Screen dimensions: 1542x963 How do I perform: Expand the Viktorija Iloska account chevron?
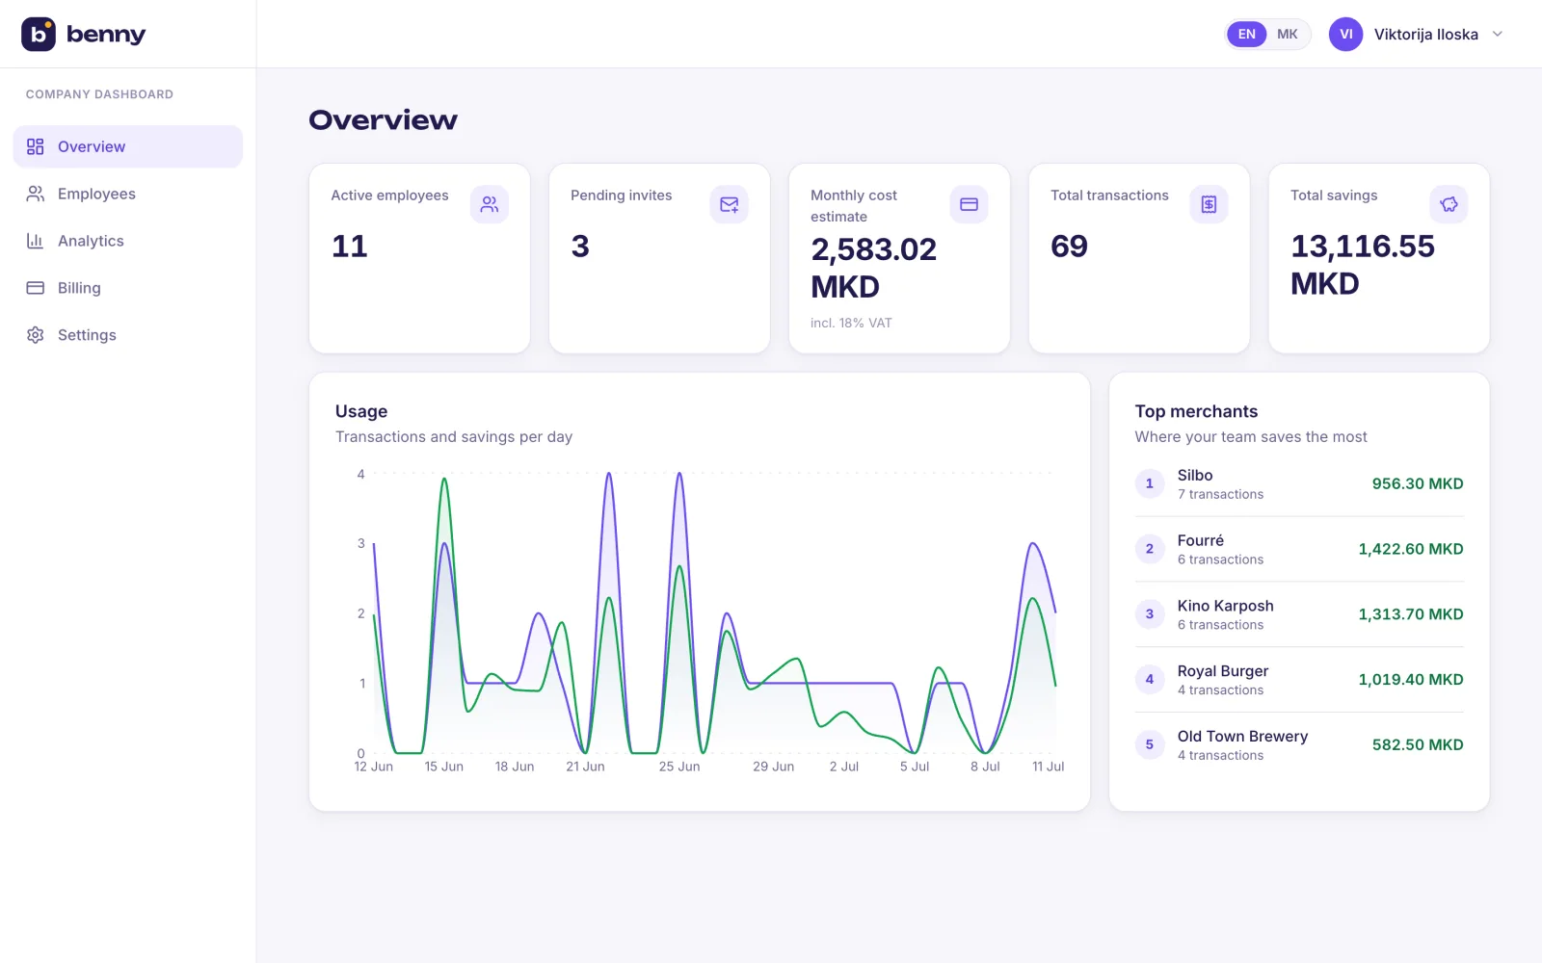(x=1498, y=34)
